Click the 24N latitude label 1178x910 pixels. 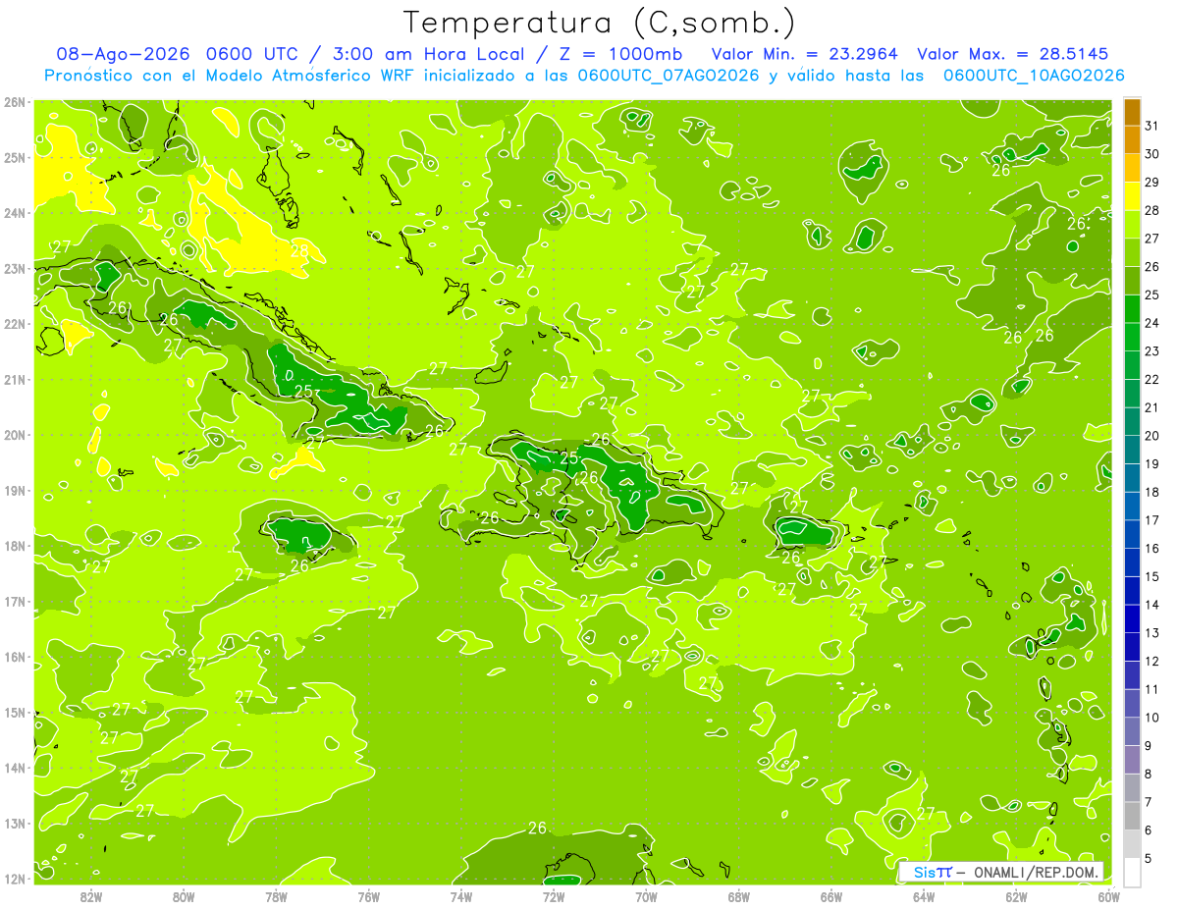(x=15, y=213)
